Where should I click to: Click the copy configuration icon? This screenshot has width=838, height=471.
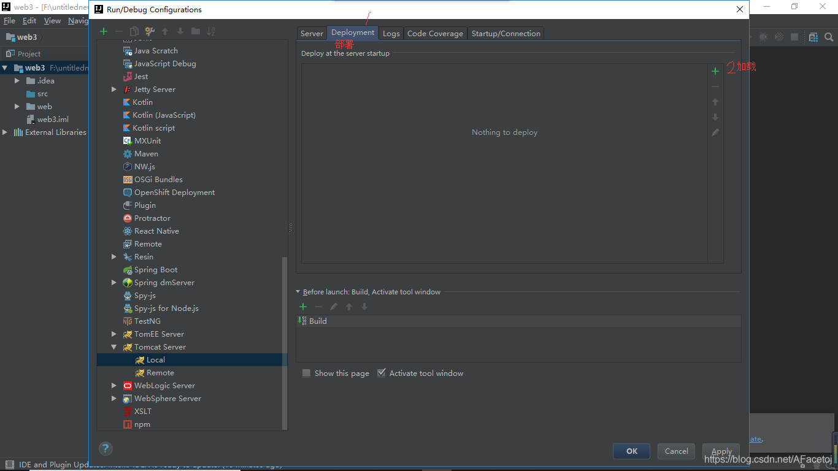tap(134, 31)
